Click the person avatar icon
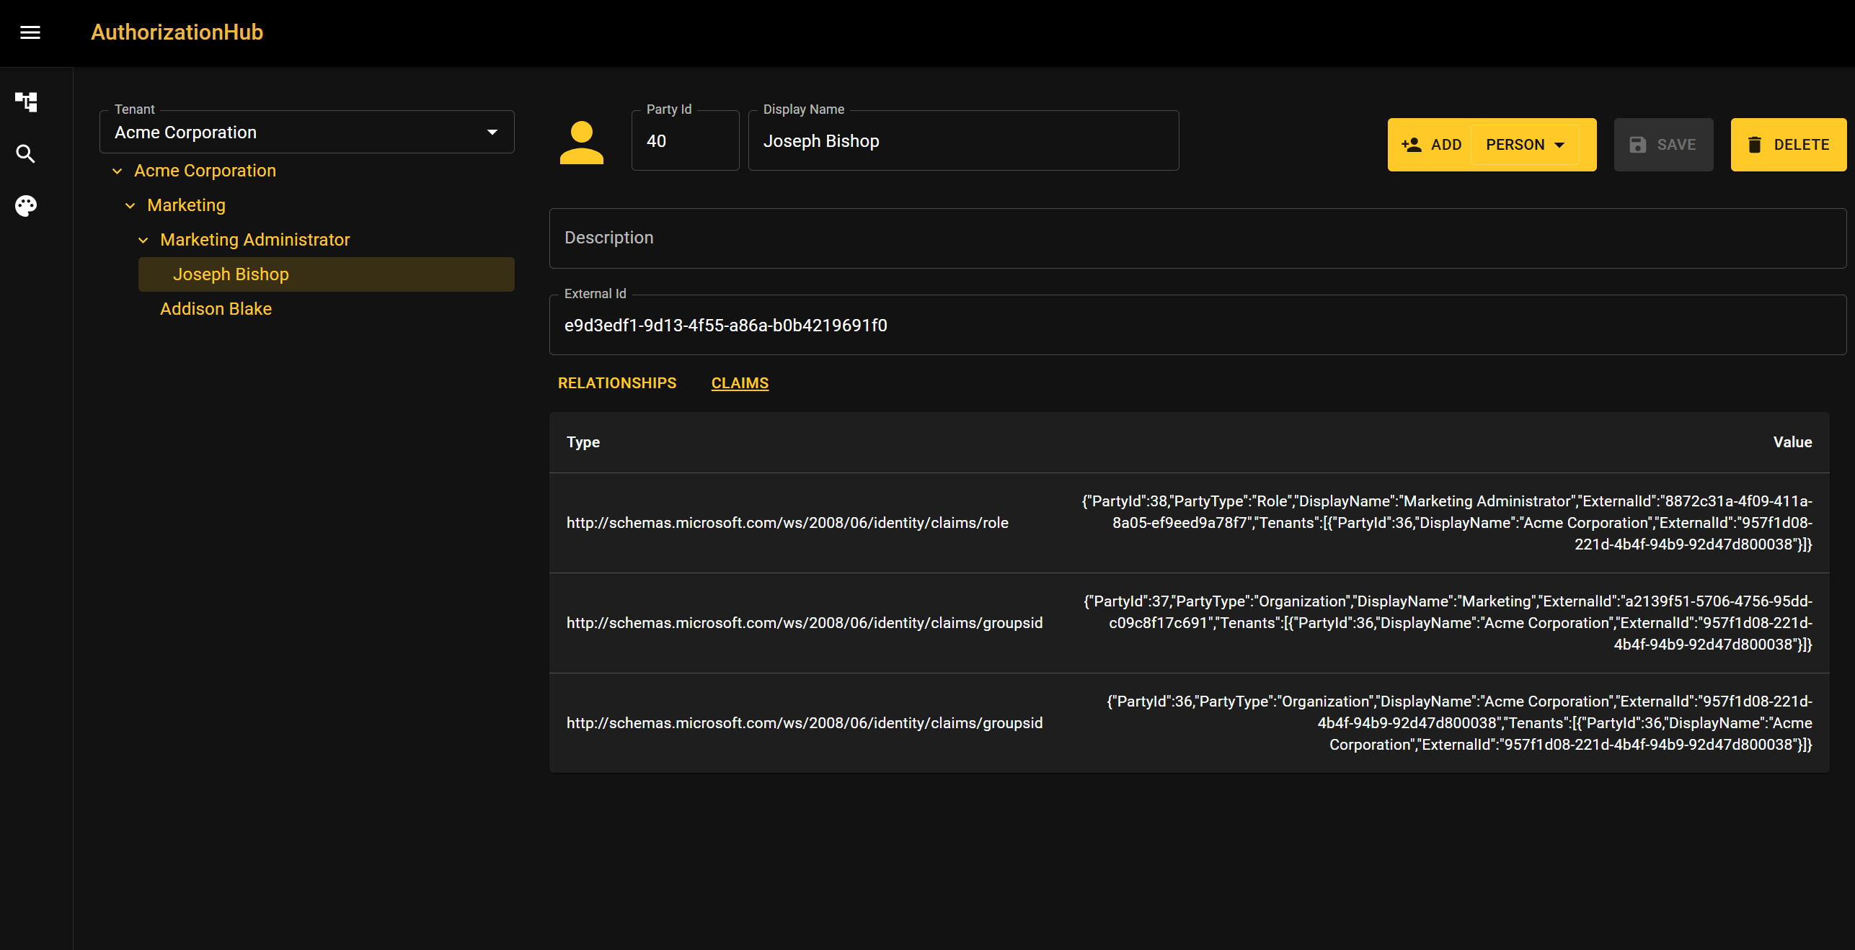The height and width of the screenshot is (950, 1855). (582, 143)
